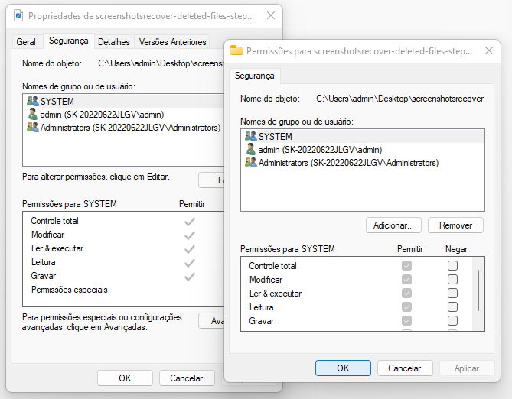Click Administrators group icon in Permissões dialog

(x=250, y=163)
